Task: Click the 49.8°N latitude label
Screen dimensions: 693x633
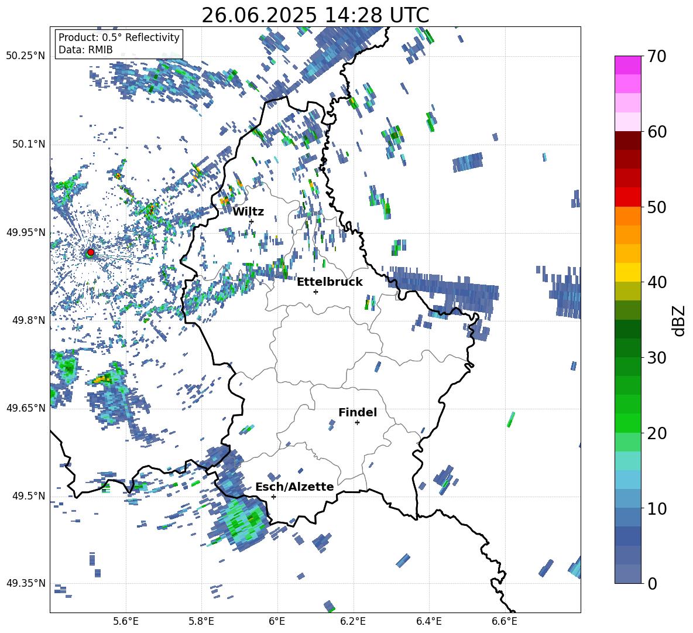Action: tap(28, 320)
